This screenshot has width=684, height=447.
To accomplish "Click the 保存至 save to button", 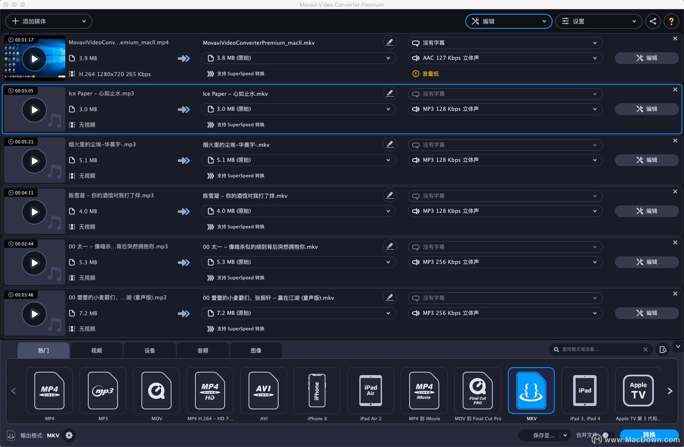I will [x=540, y=435].
